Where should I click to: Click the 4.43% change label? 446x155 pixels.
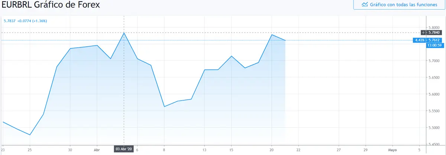(420, 40)
